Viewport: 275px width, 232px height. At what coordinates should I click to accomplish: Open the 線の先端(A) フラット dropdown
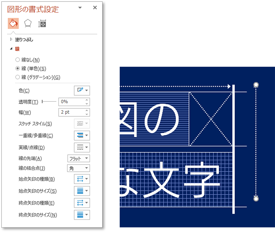79,158
